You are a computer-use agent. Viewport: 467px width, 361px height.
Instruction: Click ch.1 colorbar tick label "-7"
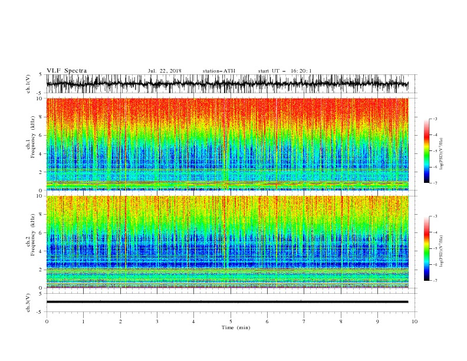tap(435, 183)
